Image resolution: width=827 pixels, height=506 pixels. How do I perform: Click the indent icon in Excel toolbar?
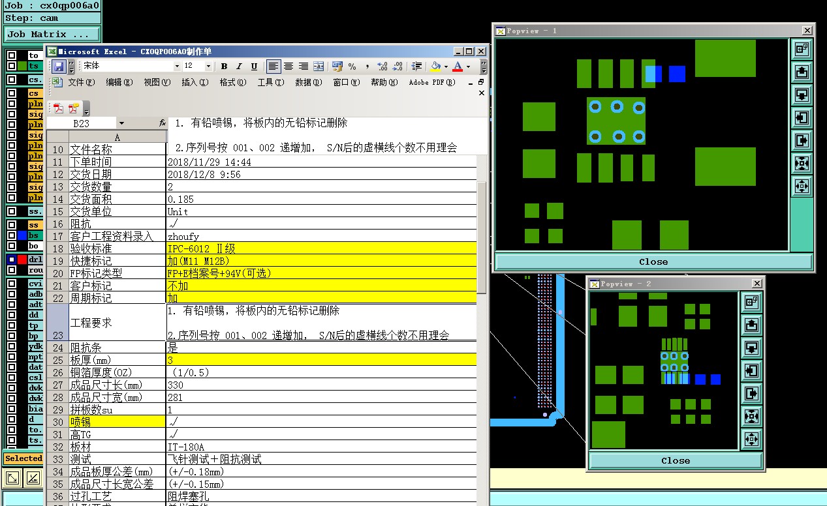tap(416, 67)
